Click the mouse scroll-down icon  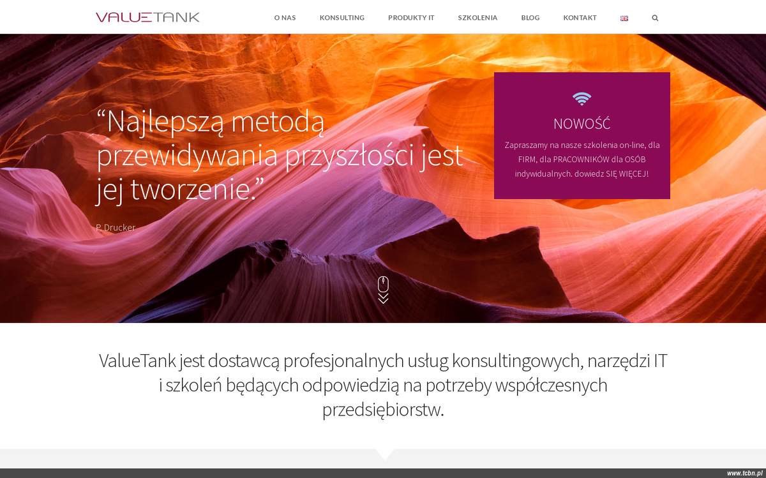383,284
